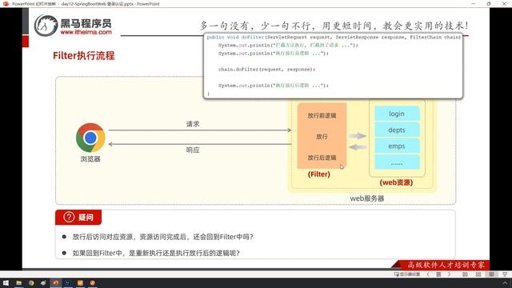Click the '响应' arrow label
Screen dimensions: 512x288
click(193, 150)
